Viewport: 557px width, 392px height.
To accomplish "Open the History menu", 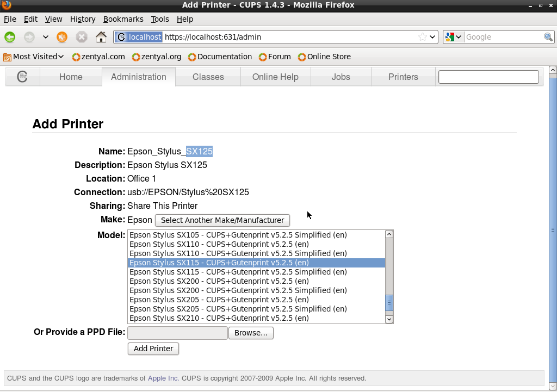I will pos(83,19).
